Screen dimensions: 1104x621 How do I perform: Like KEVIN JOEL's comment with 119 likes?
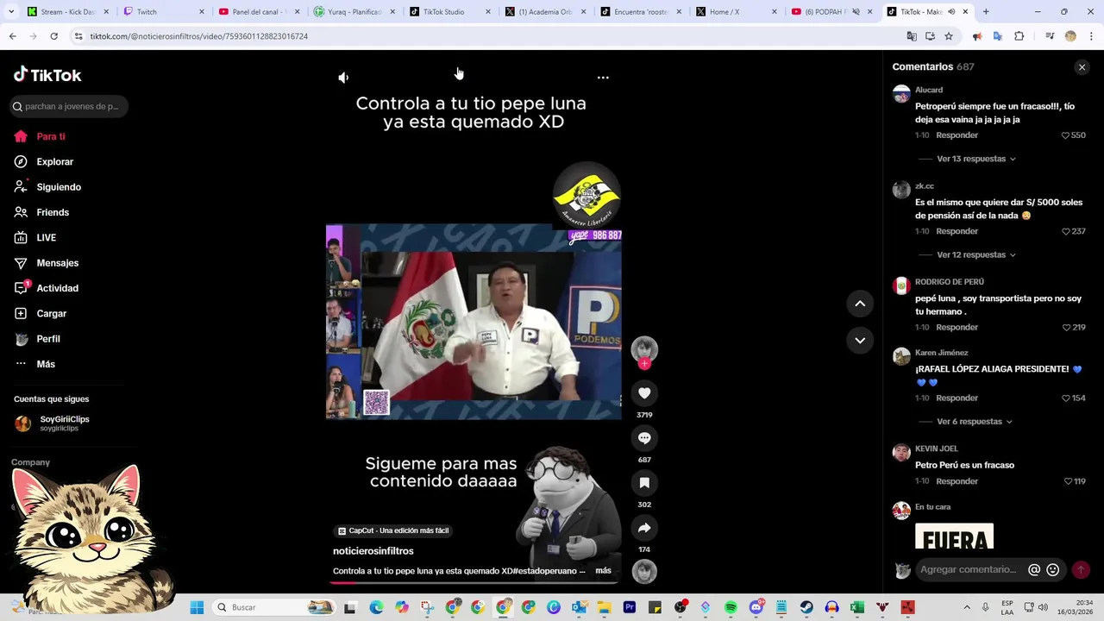coord(1068,481)
